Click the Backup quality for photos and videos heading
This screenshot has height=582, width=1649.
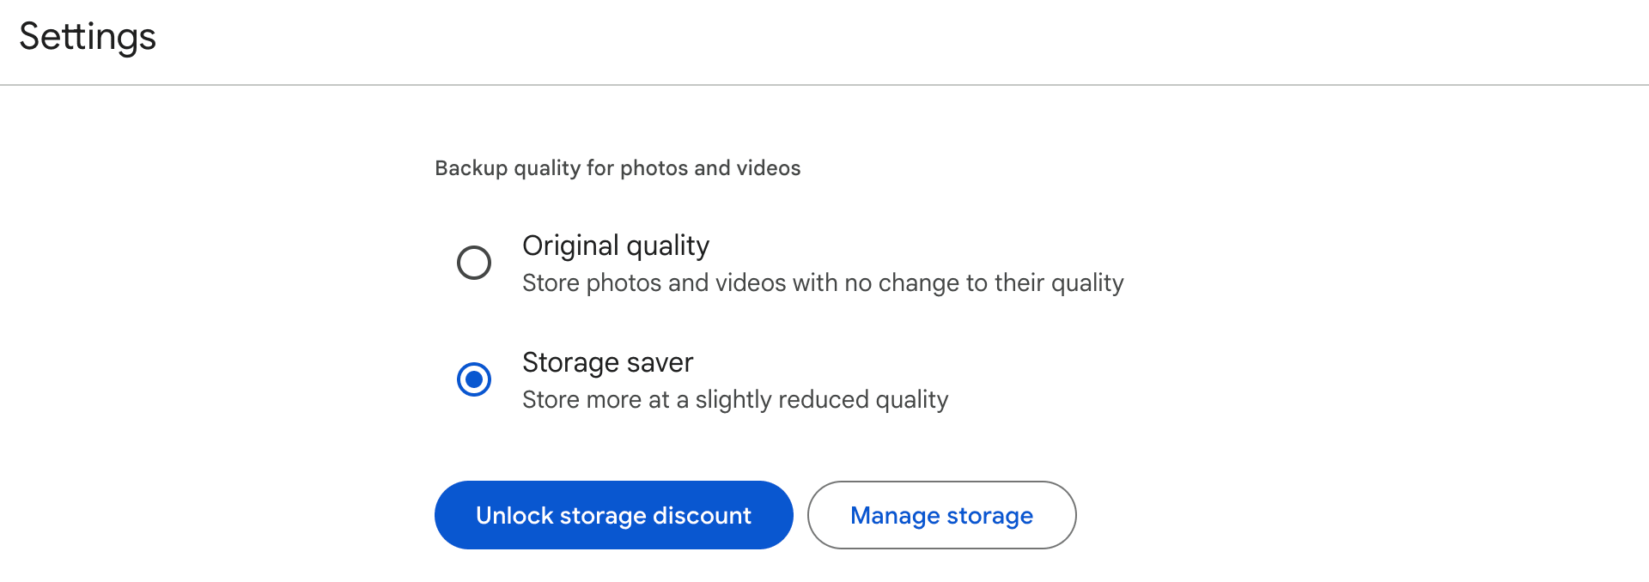(618, 168)
